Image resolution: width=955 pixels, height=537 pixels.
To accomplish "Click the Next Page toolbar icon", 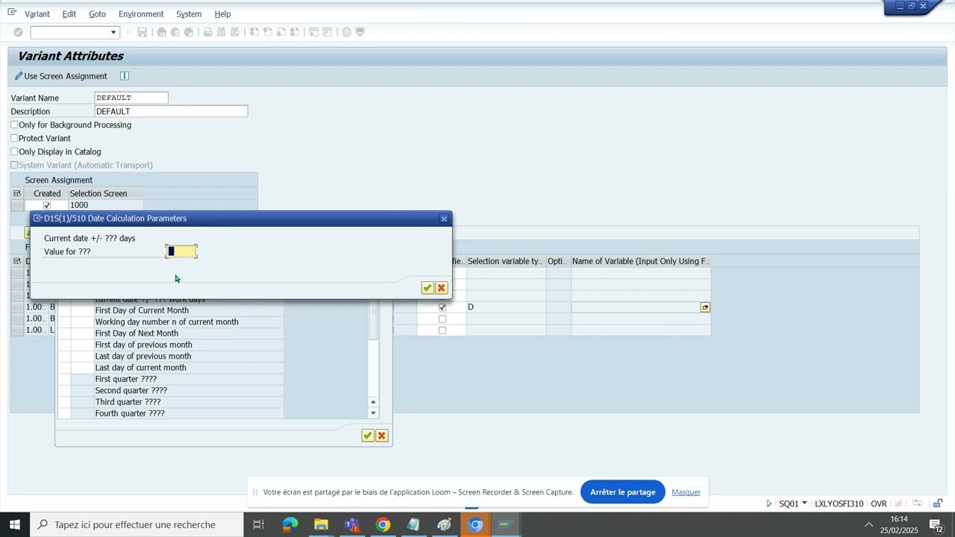I will point(281,32).
